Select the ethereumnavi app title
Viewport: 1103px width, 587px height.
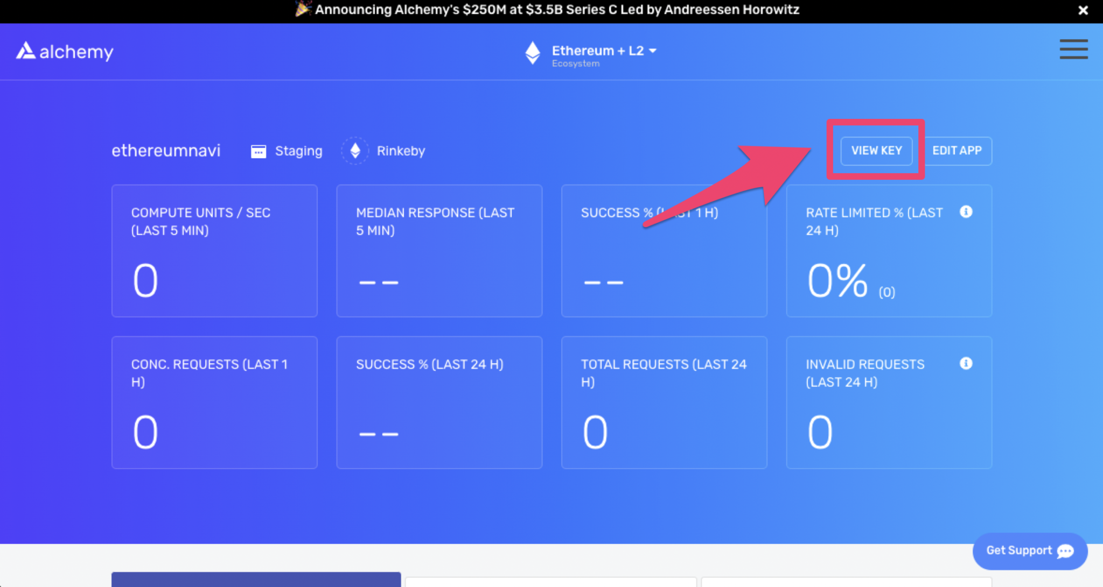coord(166,151)
